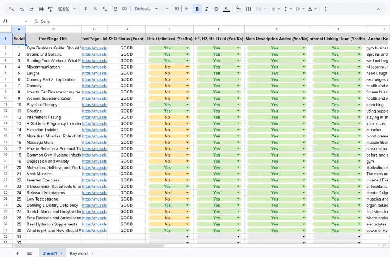Open Title Optimized dropdown for Miscommunication row
The width and height of the screenshot is (390, 257).
(188, 67)
